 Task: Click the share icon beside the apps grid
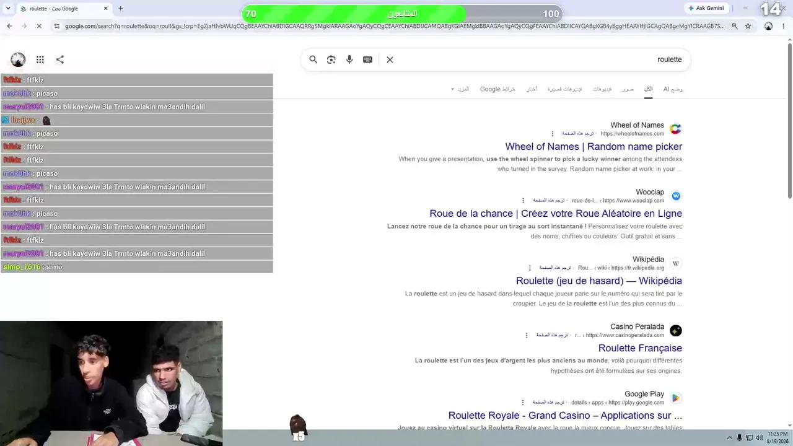[60, 59]
